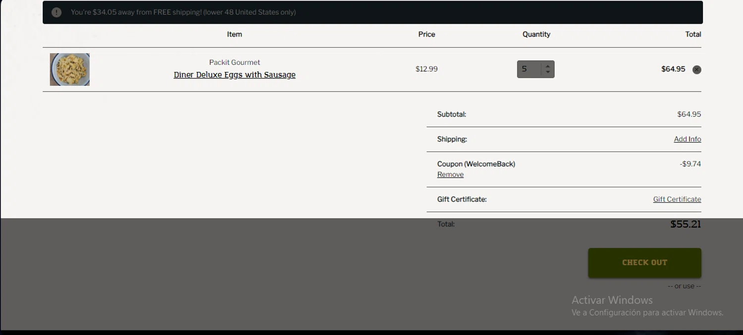This screenshot has height=335, width=743.
Task: Click the '-- or use --' text
Action: [x=684, y=286]
